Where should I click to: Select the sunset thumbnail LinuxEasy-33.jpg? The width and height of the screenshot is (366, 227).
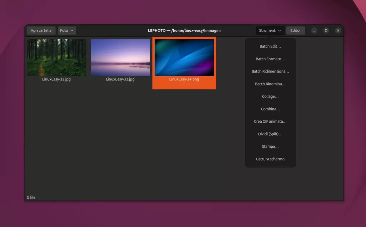point(120,58)
